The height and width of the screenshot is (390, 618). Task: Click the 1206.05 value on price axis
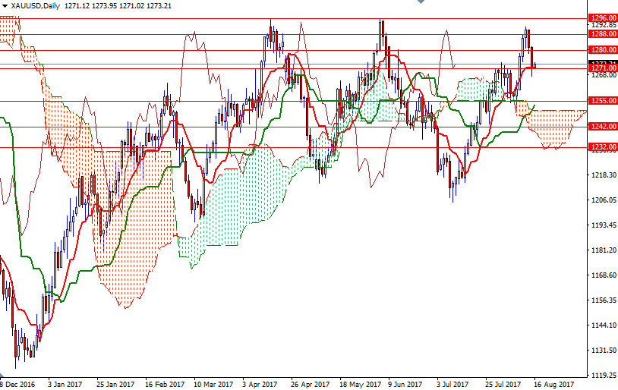pos(602,200)
